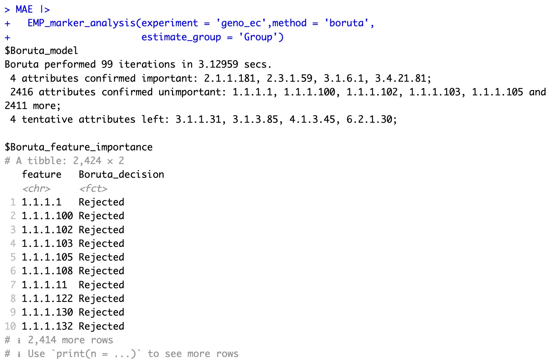Click the tibble dimensions '2,424 × 2' text
Image resolution: width=557 pixels, height=362 pixels.
coord(98,161)
